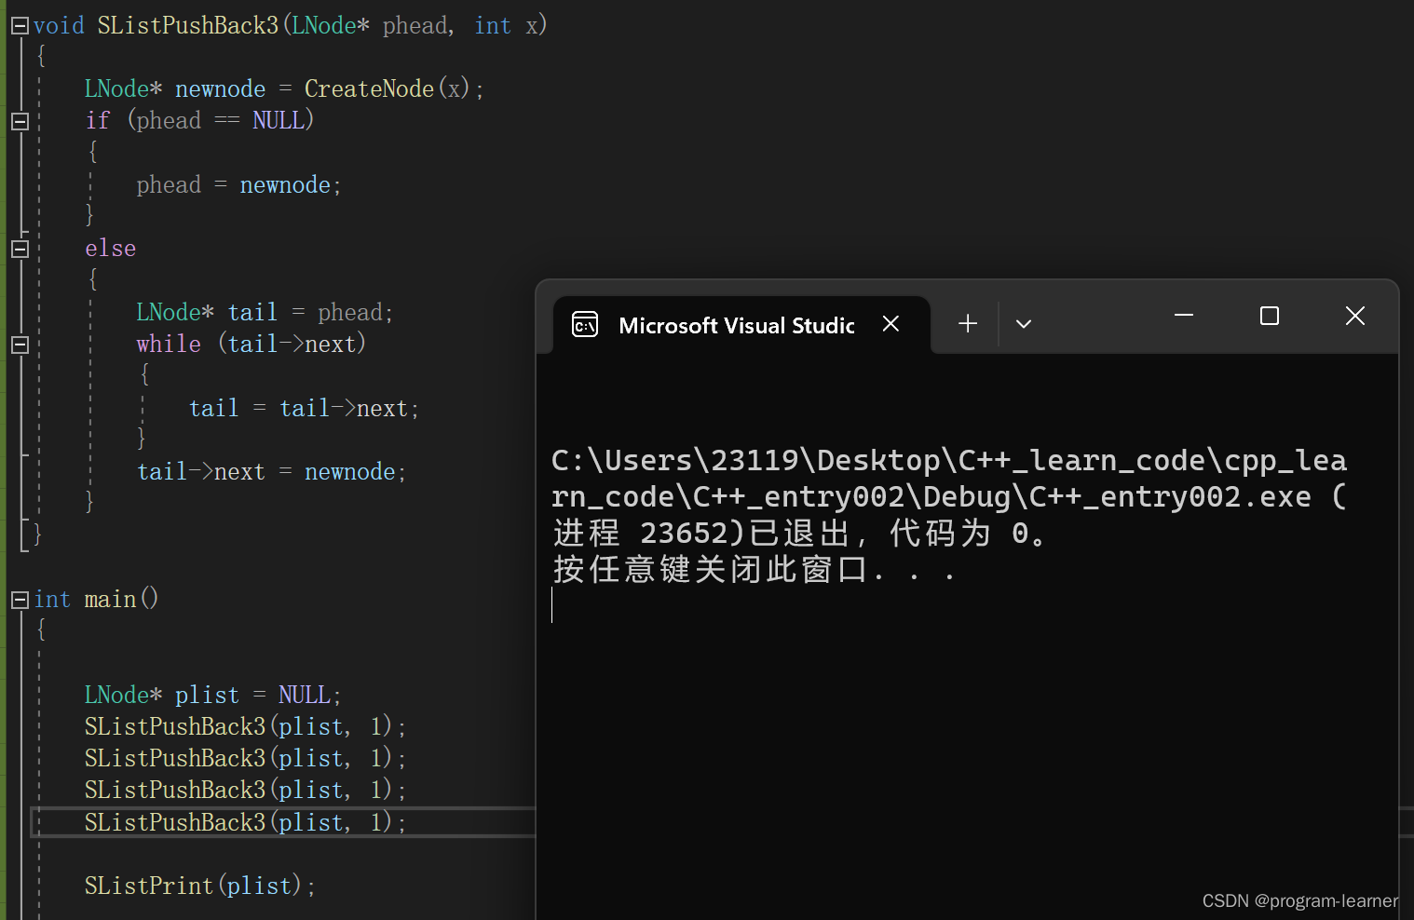Click the line 'tail->next = newnode;'
The height and width of the screenshot is (920, 1414).
coord(272,471)
